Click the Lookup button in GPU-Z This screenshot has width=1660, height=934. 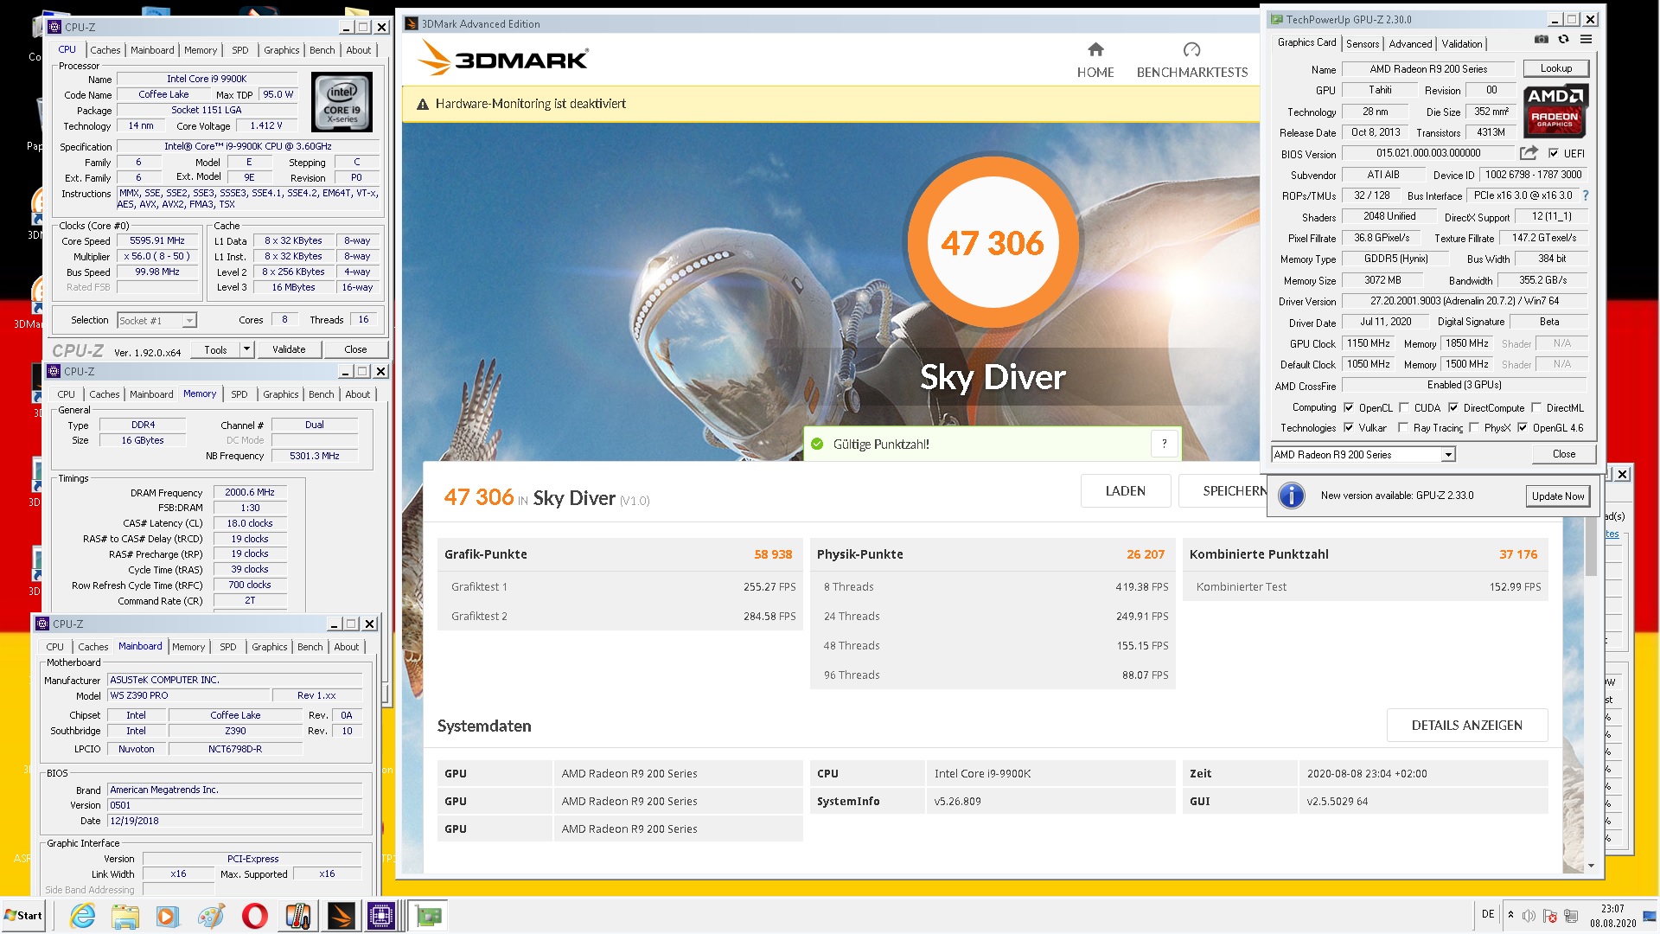pyautogui.click(x=1555, y=68)
